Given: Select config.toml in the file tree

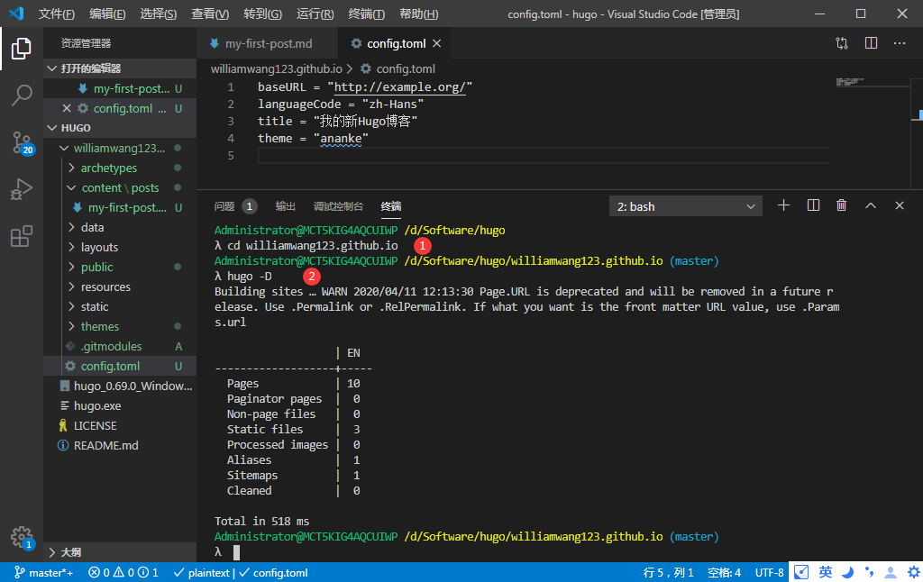Looking at the screenshot, I should click(120, 366).
